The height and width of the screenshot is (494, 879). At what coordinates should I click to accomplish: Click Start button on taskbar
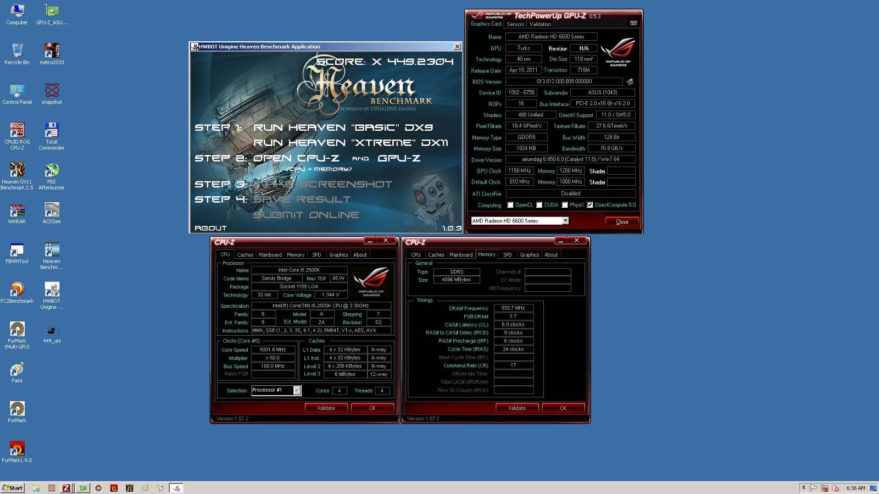13,488
